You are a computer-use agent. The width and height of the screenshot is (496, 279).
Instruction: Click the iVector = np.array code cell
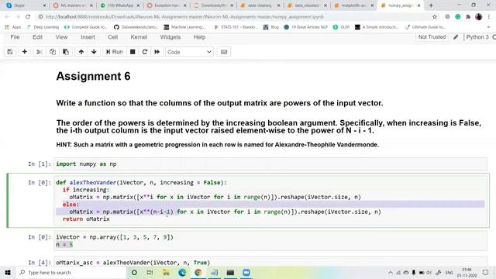[x=270, y=241]
